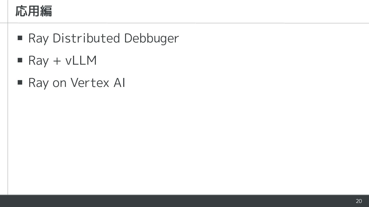
Task: Click the word Vertex in third bullet
Action: click(x=90, y=83)
